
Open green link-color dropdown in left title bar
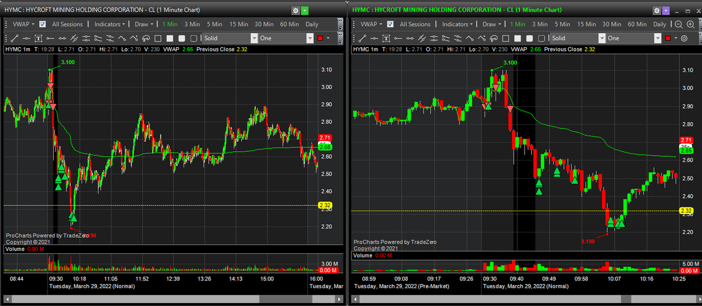pos(306,11)
